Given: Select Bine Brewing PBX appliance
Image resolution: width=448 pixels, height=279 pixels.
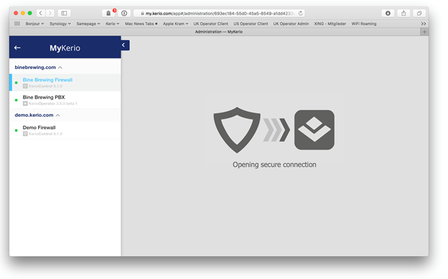Looking at the screenshot, I should (65, 100).
